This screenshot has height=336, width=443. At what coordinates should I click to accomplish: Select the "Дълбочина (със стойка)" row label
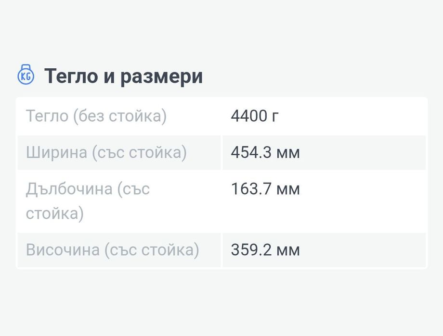(88, 201)
